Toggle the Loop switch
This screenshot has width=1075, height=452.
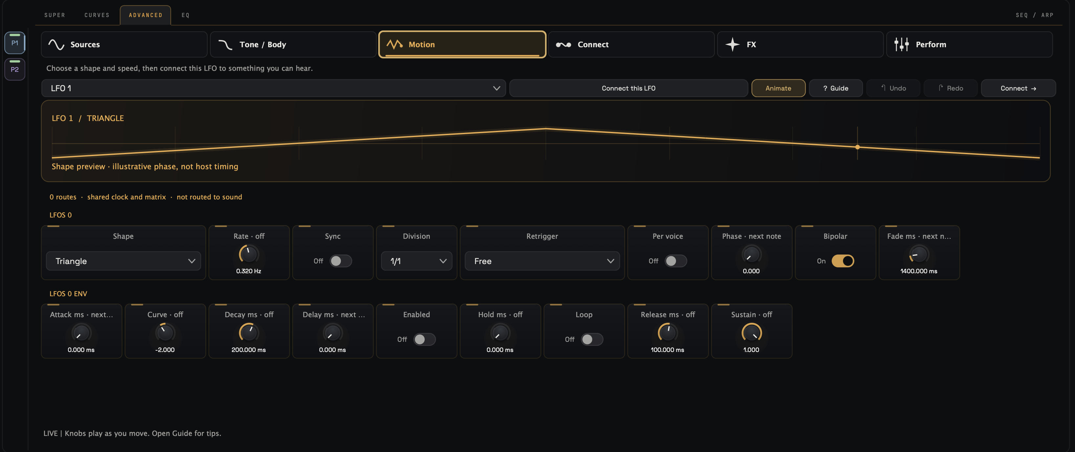click(x=592, y=339)
